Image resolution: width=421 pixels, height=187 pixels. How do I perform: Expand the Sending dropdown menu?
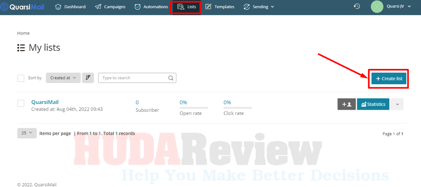click(259, 7)
